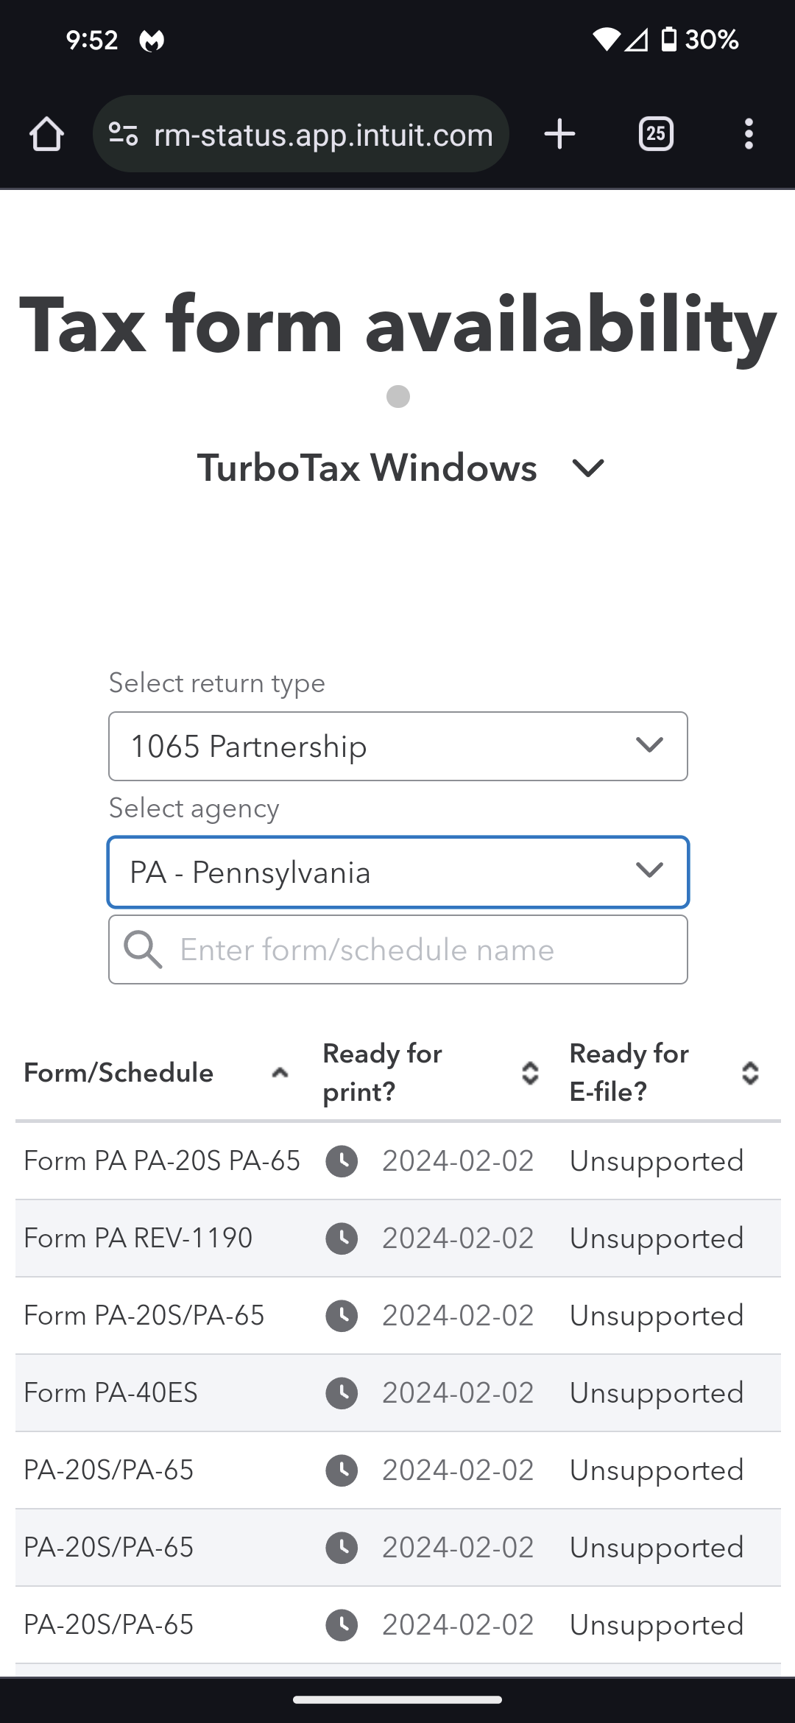Viewport: 795px width, 1723px height.
Task: Open the tab switcher showing 25 tabs
Action: (x=656, y=135)
